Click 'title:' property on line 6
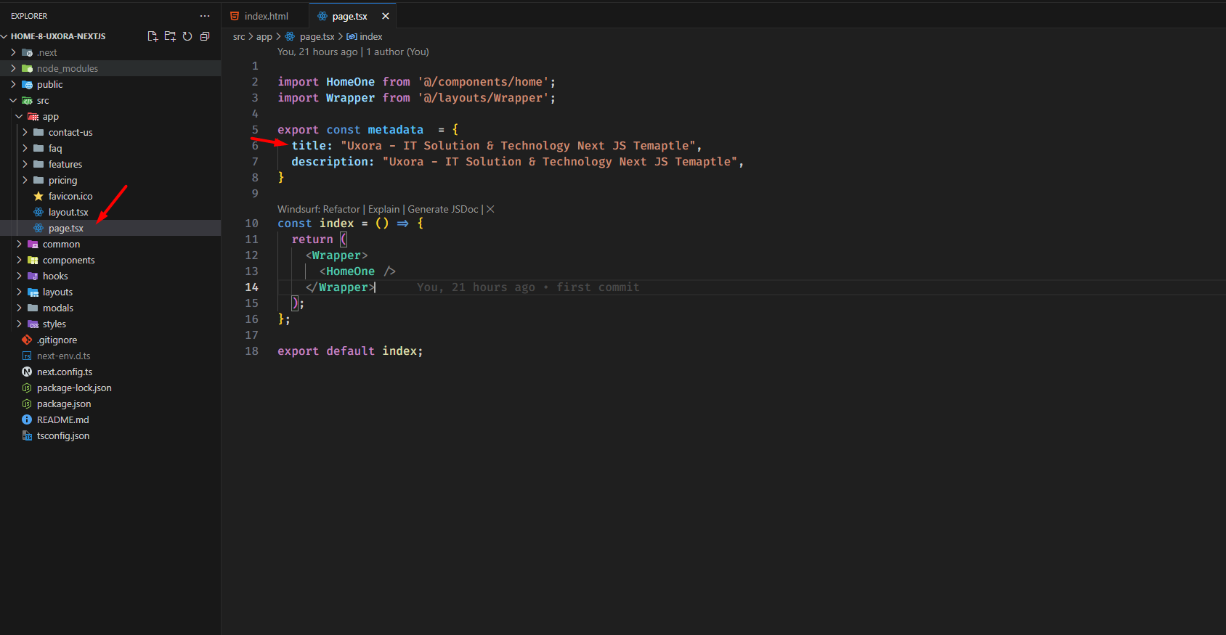This screenshot has height=635, width=1226. 312,146
